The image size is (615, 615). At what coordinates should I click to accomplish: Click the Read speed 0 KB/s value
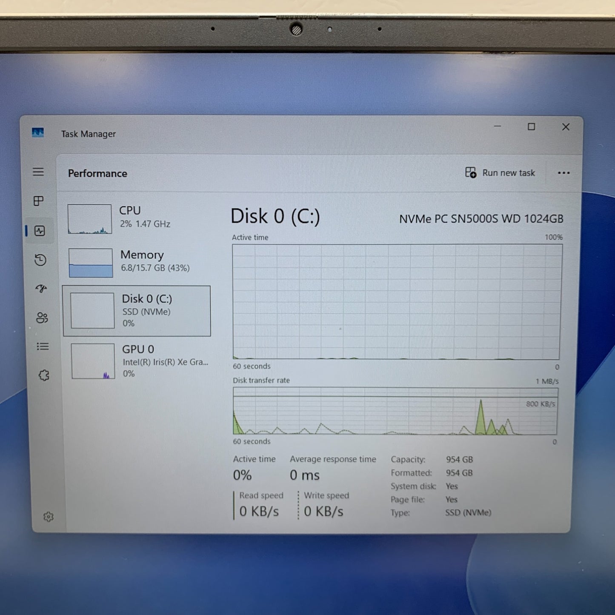[x=259, y=511]
